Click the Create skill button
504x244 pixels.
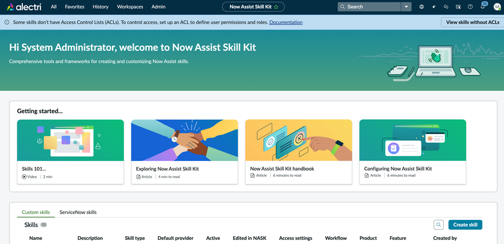tap(465, 225)
